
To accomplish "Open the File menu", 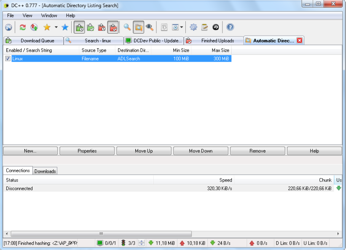I will [11, 16].
